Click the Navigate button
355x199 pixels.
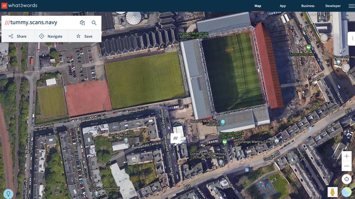[51, 36]
